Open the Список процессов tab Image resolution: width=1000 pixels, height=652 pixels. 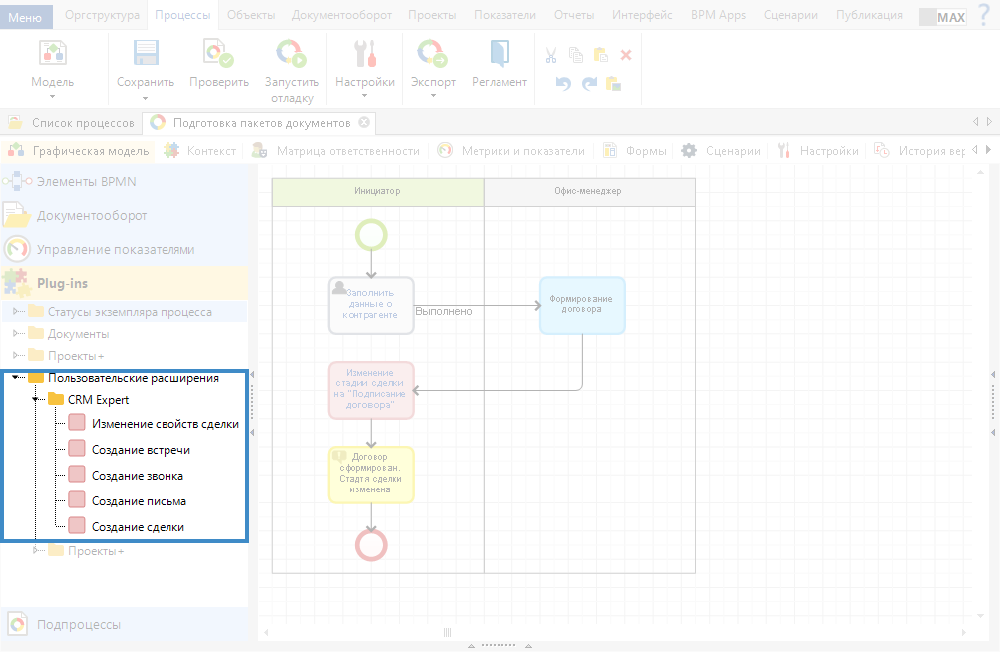(x=82, y=123)
